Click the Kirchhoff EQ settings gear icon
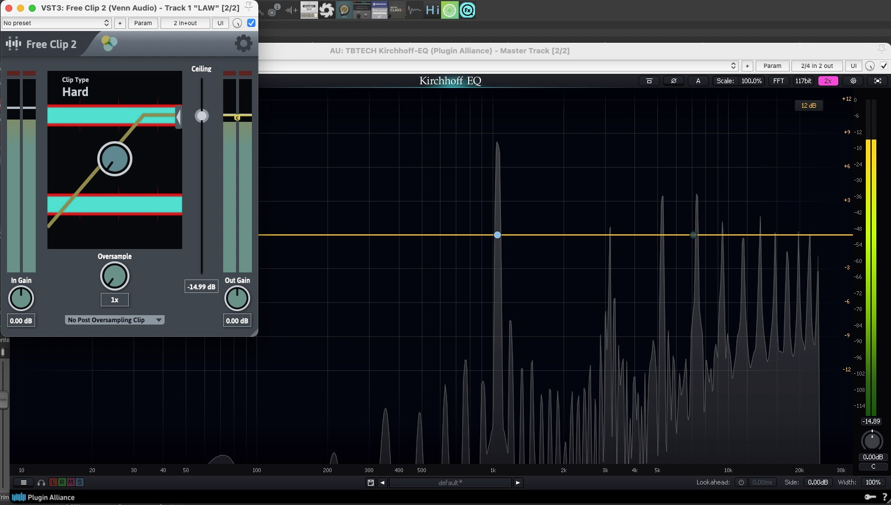 (853, 81)
